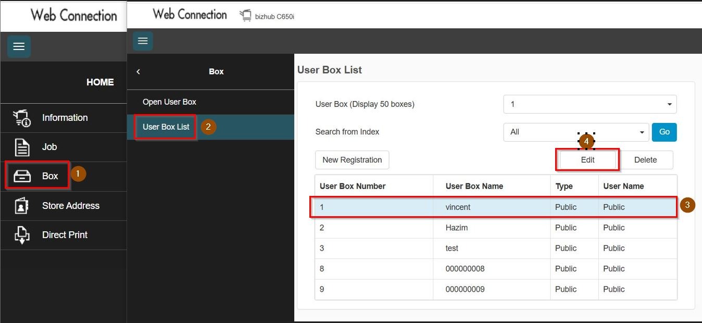Viewport: 702px width, 323px height.
Task: Go back using the Box panel chevron
Action: (x=138, y=72)
